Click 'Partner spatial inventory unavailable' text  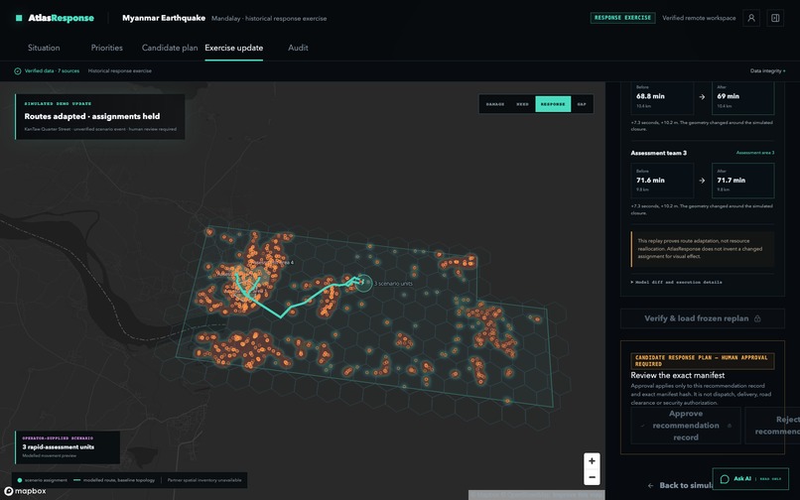tap(204, 480)
